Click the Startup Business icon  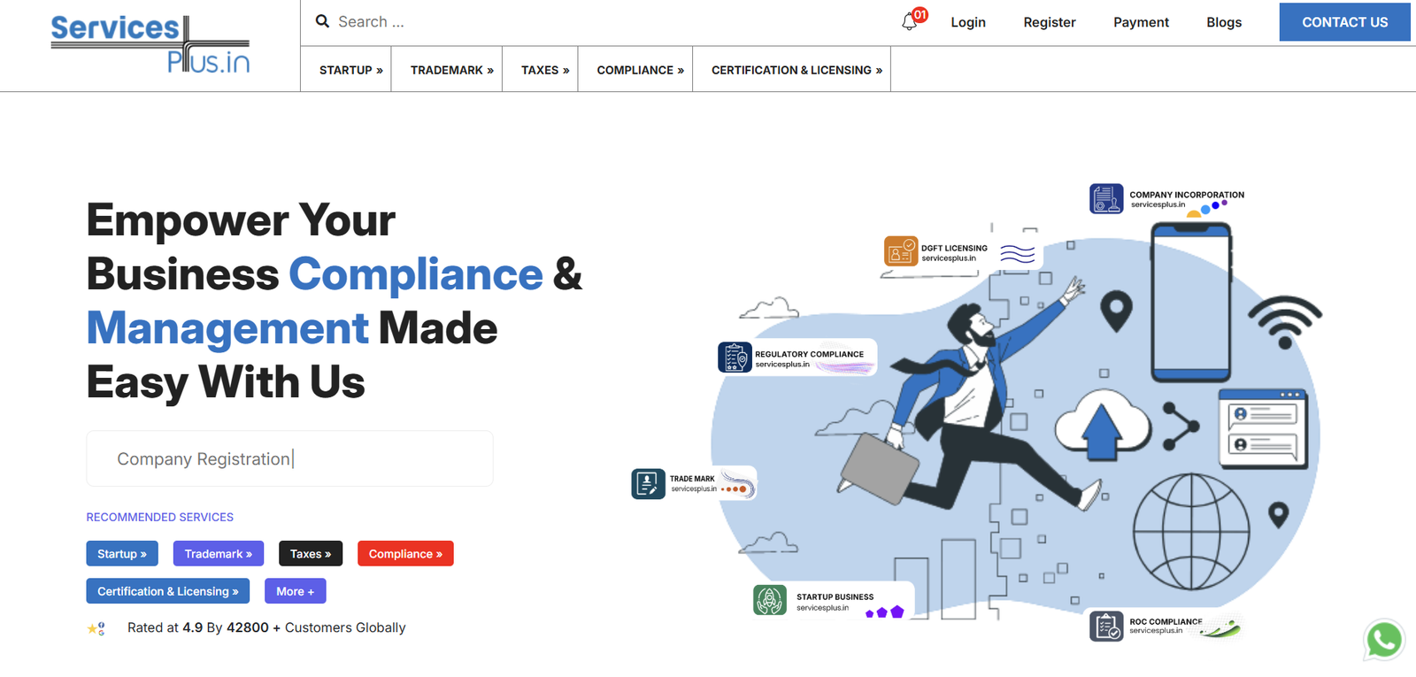coord(770,600)
